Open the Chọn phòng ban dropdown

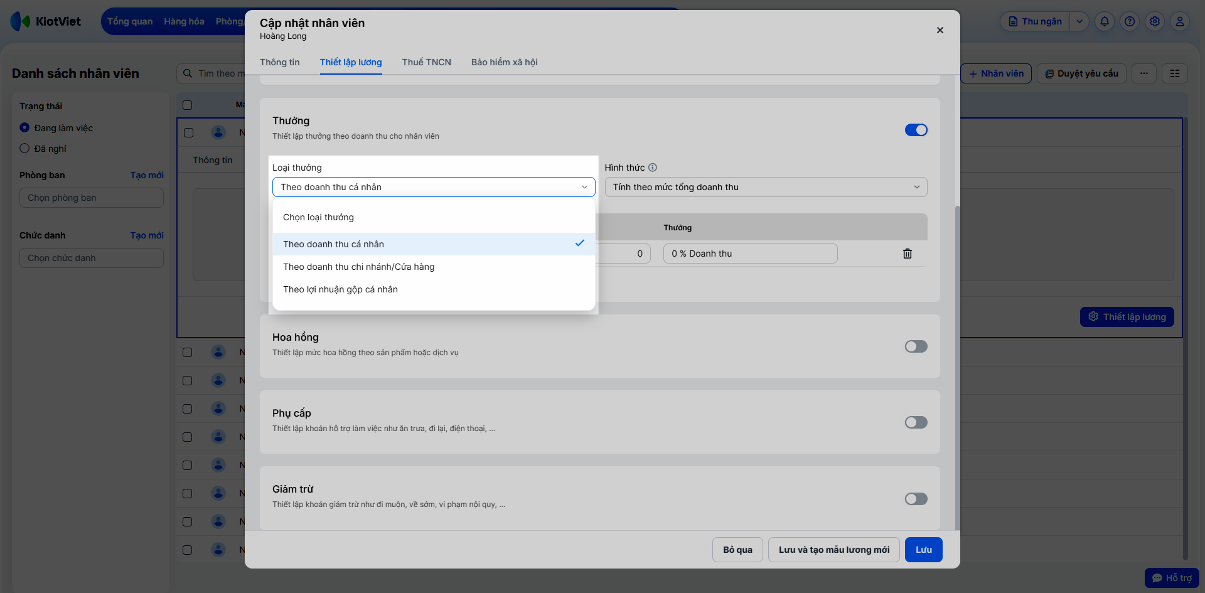[92, 198]
